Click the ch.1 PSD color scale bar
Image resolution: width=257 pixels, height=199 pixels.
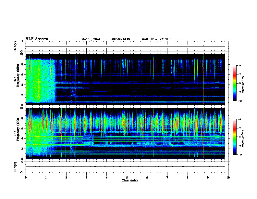(235, 83)
